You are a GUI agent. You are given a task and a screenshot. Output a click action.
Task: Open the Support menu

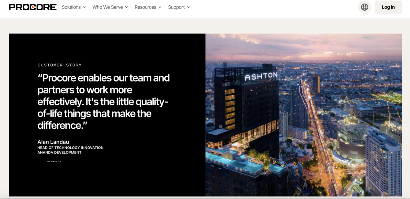(179, 7)
